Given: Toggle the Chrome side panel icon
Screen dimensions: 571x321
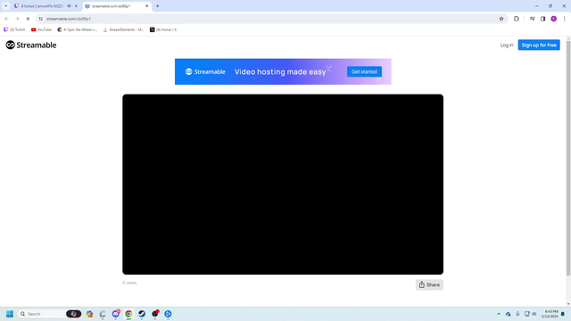Looking at the screenshot, I should pos(542,19).
